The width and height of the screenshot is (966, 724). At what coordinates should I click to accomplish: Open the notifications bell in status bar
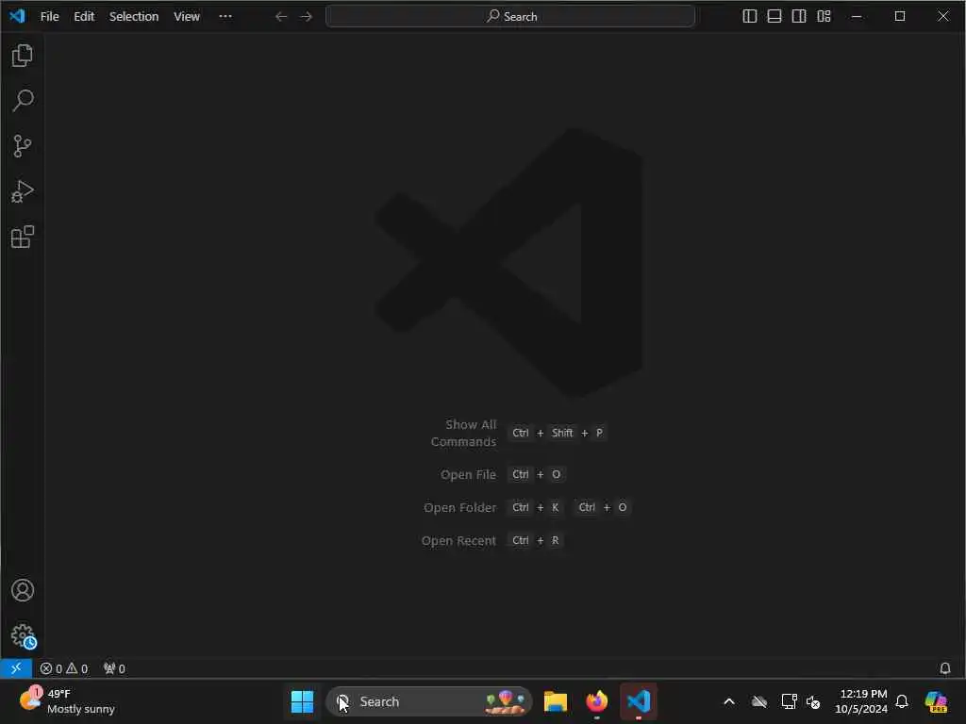(944, 668)
